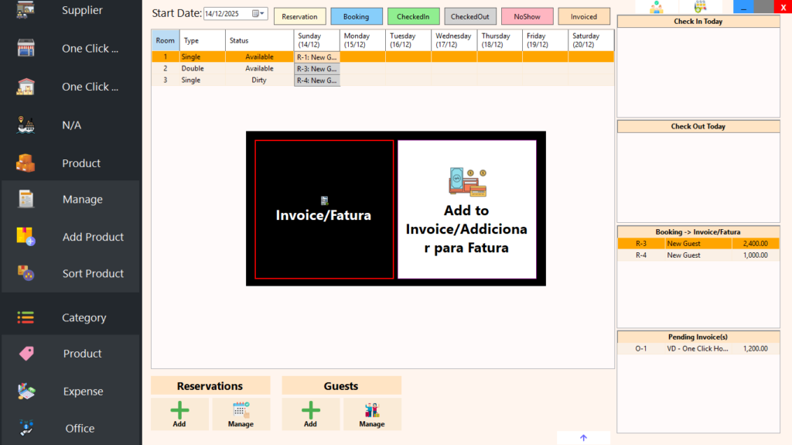
Task: Select the N/A ship icon entry
Action: [70, 125]
